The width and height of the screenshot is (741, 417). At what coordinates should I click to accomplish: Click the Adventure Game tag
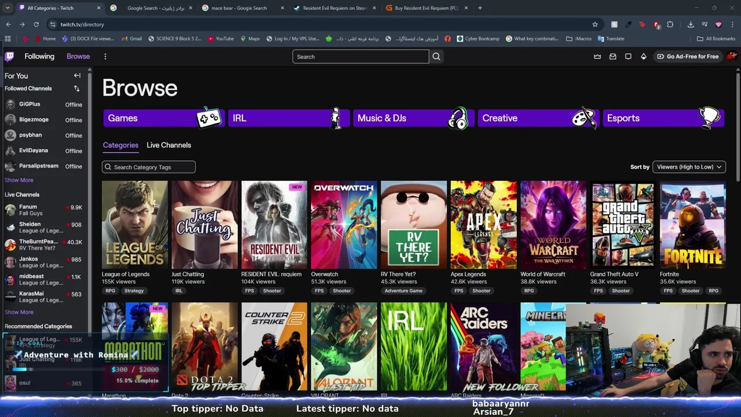[x=403, y=291]
